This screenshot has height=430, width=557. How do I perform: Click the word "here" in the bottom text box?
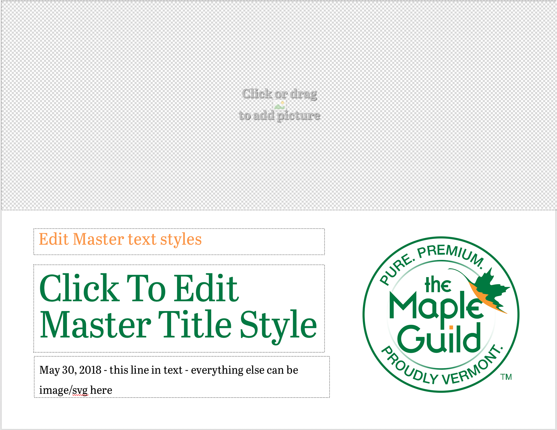point(101,390)
